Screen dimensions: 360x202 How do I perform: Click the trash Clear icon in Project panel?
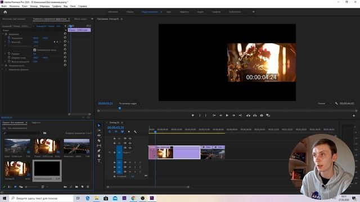(88, 187)
